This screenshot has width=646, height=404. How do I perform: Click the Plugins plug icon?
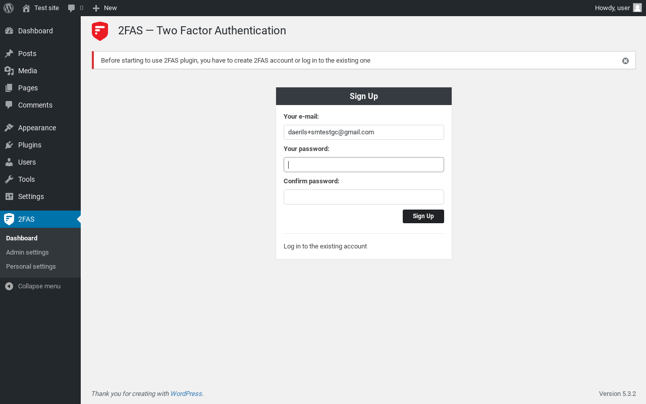9,145
